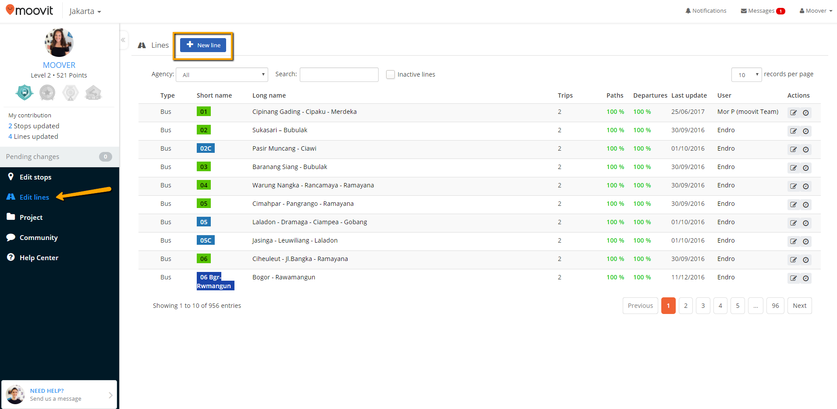837x409 pixels.
Task: View history of Sukasari – Bubulak line
Action: coord(805,131)
